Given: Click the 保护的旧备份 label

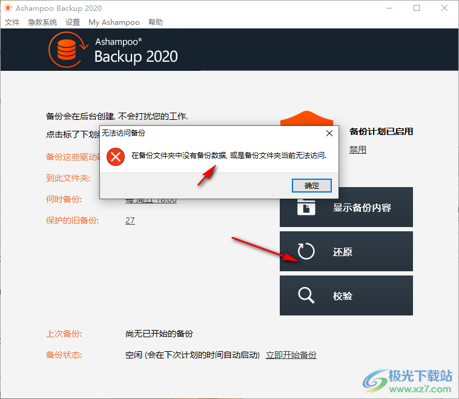Looking at the screenshot, I should 72,220.
